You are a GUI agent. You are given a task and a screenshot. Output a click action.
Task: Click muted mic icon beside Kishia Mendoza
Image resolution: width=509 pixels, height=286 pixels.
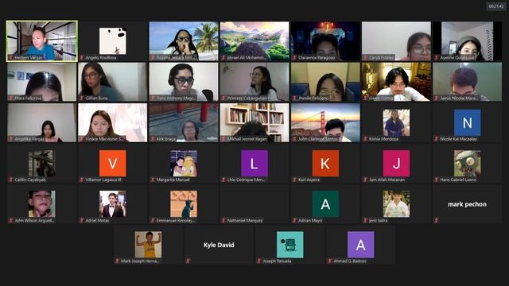coord(365,139)
